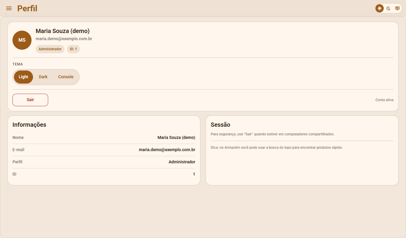
Task: Select the E-mail row in Informações
Action: (104, 150)
